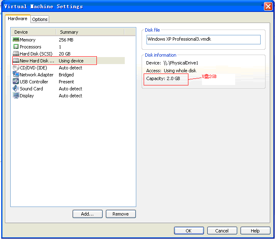Select the CD/DVD (IDE) row label
The height and width of the screenshot is (239, 275).
pyautogui.click(x=34, y=68)
